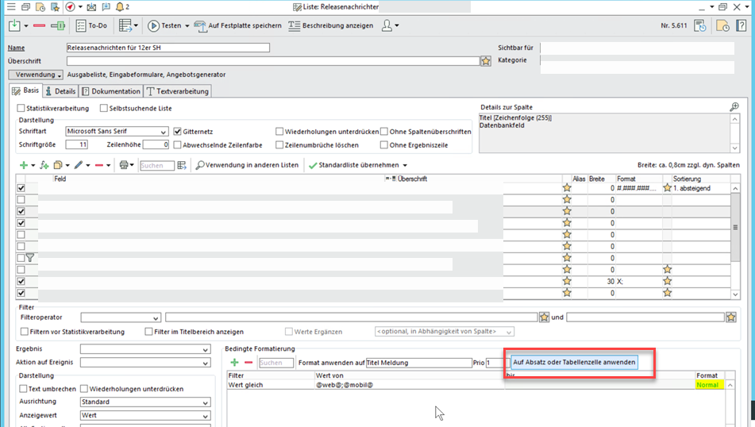Click the magnifier icon in Details zur Spalte
Viewport: 755px width, 427px height.
pyautogui.click(x=734, y=107)
